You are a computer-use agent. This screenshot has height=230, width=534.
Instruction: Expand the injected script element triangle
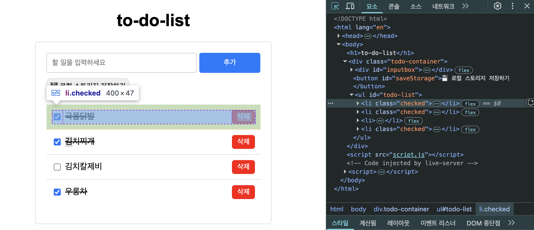[x=345, y=172]
